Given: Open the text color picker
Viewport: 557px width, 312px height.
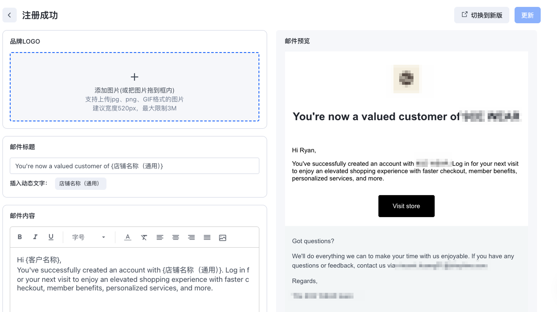Looking at the screenshot, I should pyautogui.click(x=128, y=237).
